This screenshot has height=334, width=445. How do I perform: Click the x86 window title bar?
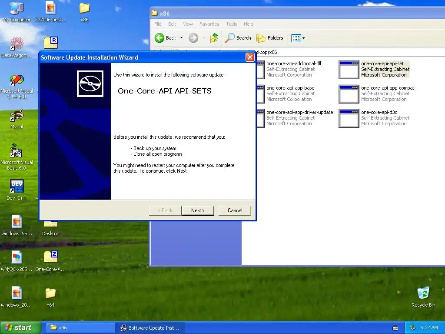(x=297, y=13)
